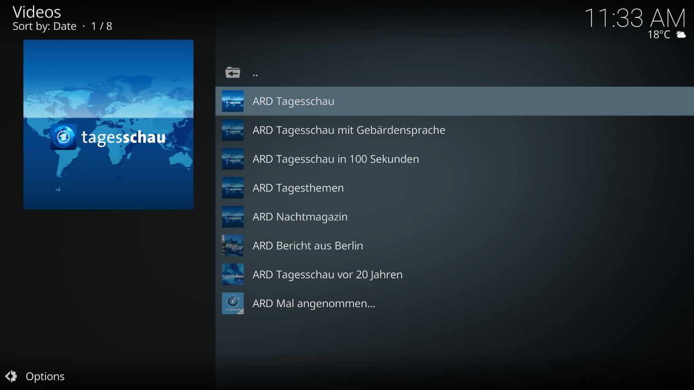This screenshot has width=694, height=390.
Task: Open ARD Tagesschau mit Gebärdensprache
Action: pos(349,130)
